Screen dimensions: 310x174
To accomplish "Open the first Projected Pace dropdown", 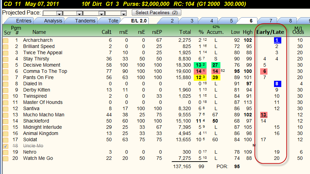I will pyautogui.click(x=59, y=13).
